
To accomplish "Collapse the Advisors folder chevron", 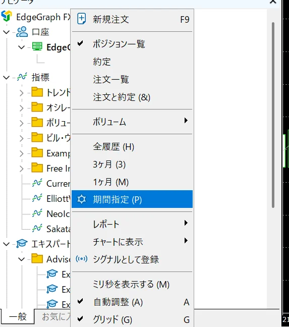I will 22,259.
